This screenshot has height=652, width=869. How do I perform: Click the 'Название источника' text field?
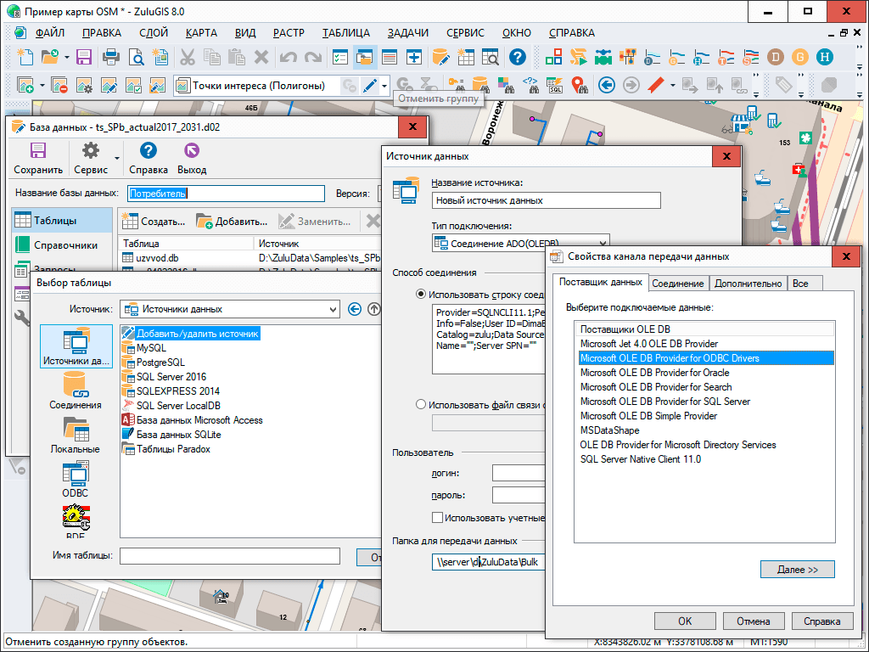pos(546,200)
